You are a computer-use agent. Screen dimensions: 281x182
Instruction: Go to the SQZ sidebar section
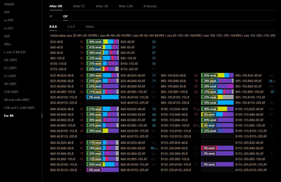click(x=7, y=36)
